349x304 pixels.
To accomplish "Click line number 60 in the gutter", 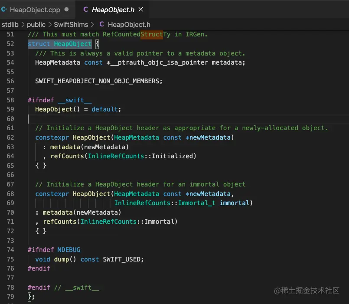I will pyautogui.click(x=10, y=119).
